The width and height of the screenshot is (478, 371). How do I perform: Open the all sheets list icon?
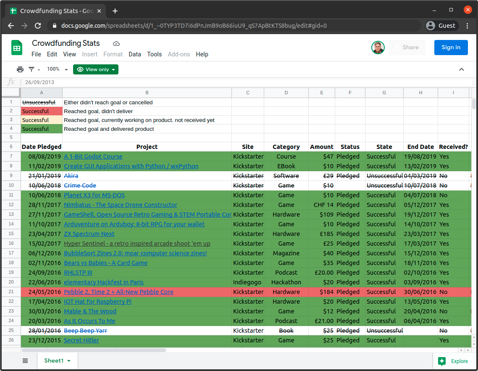[25, 360]
